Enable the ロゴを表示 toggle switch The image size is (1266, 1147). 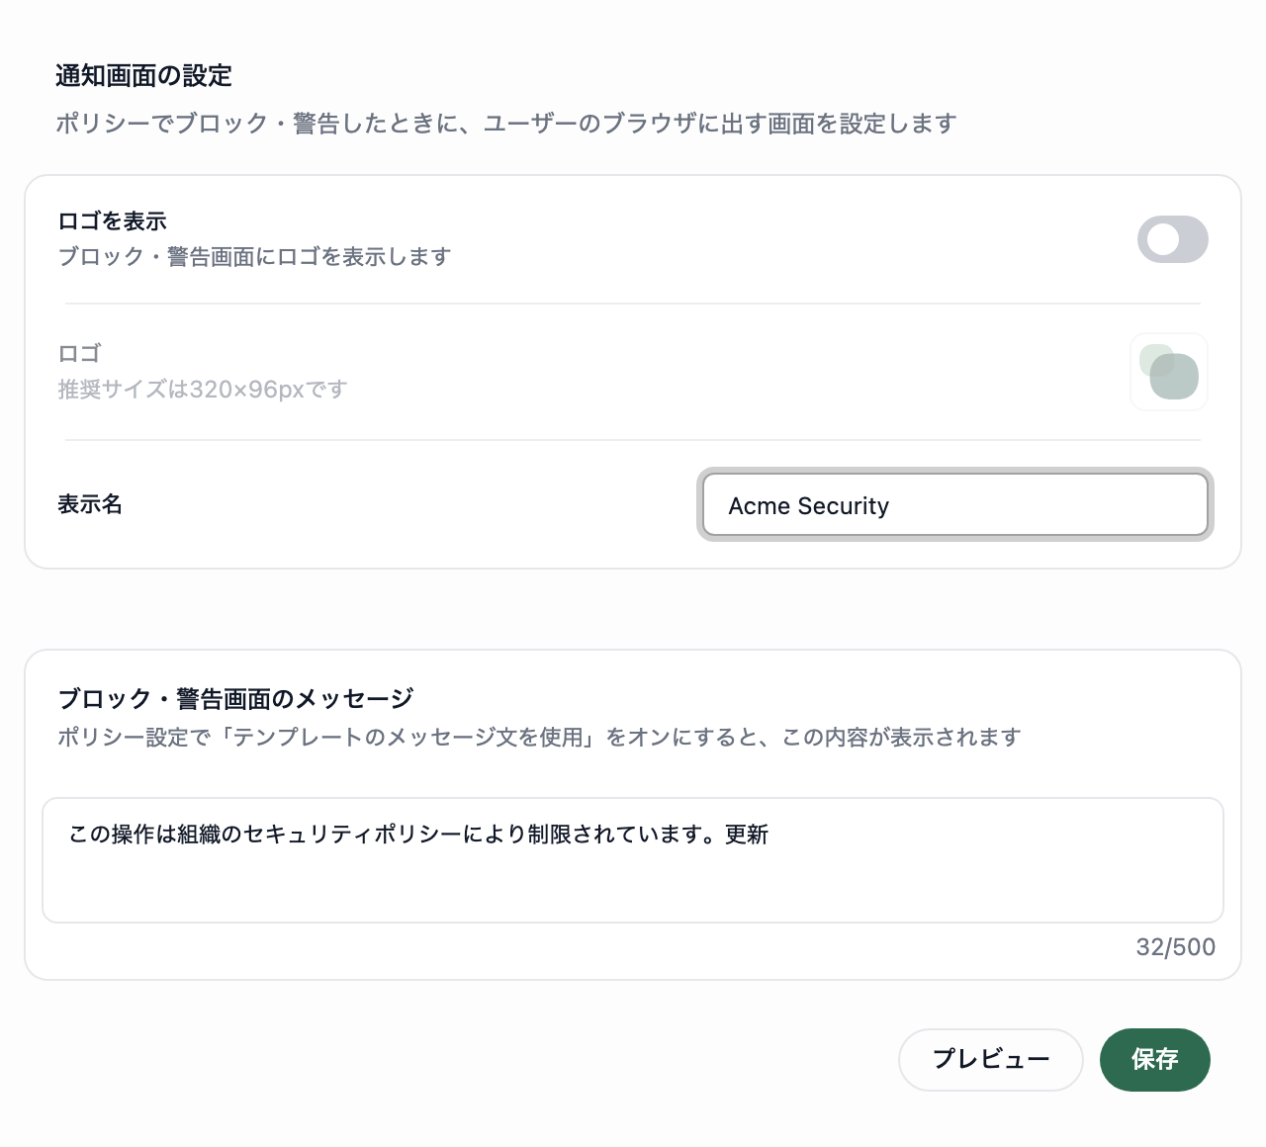tap(1172, 239)
